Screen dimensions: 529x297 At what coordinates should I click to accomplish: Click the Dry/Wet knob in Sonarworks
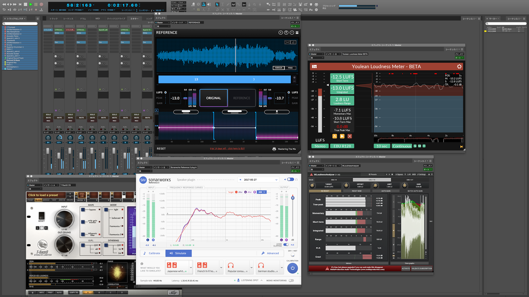click(x=293, y=255)
